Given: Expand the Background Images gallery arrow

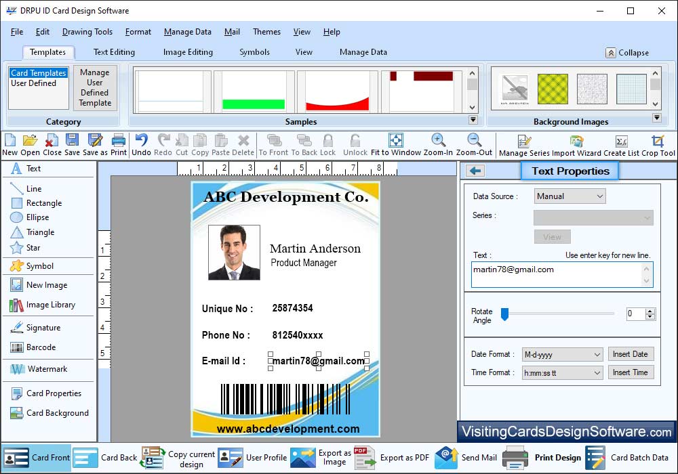Looking at the screenshot, I should pyautogui.click(x=657, y=118).
